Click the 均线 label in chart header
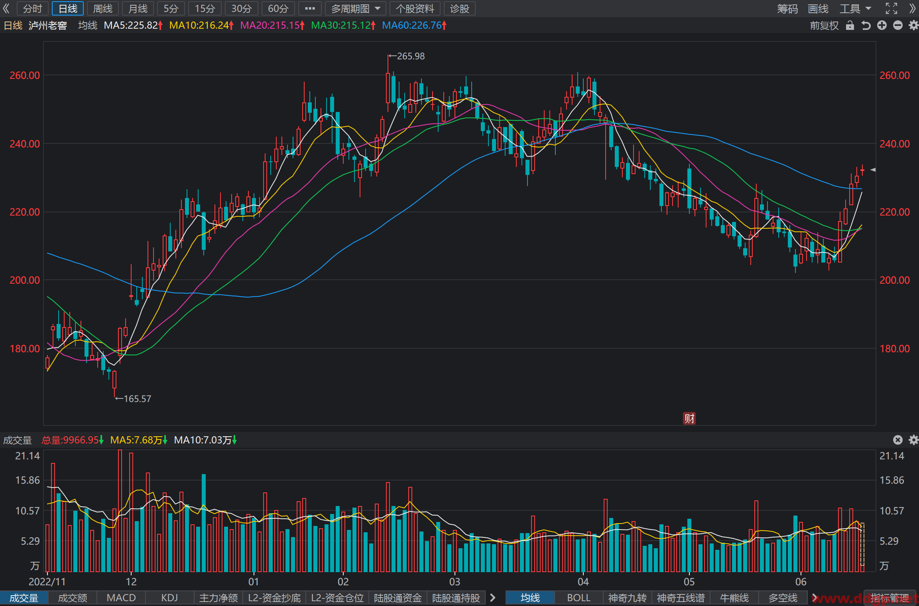The width and height of the screenshot is (919, 606). (88, 25)
